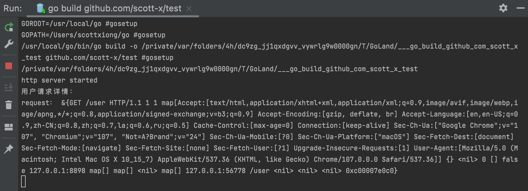Open run configuration via wrench icon
This screenshot has width=528, height=191.
click(x=9, y=44)
